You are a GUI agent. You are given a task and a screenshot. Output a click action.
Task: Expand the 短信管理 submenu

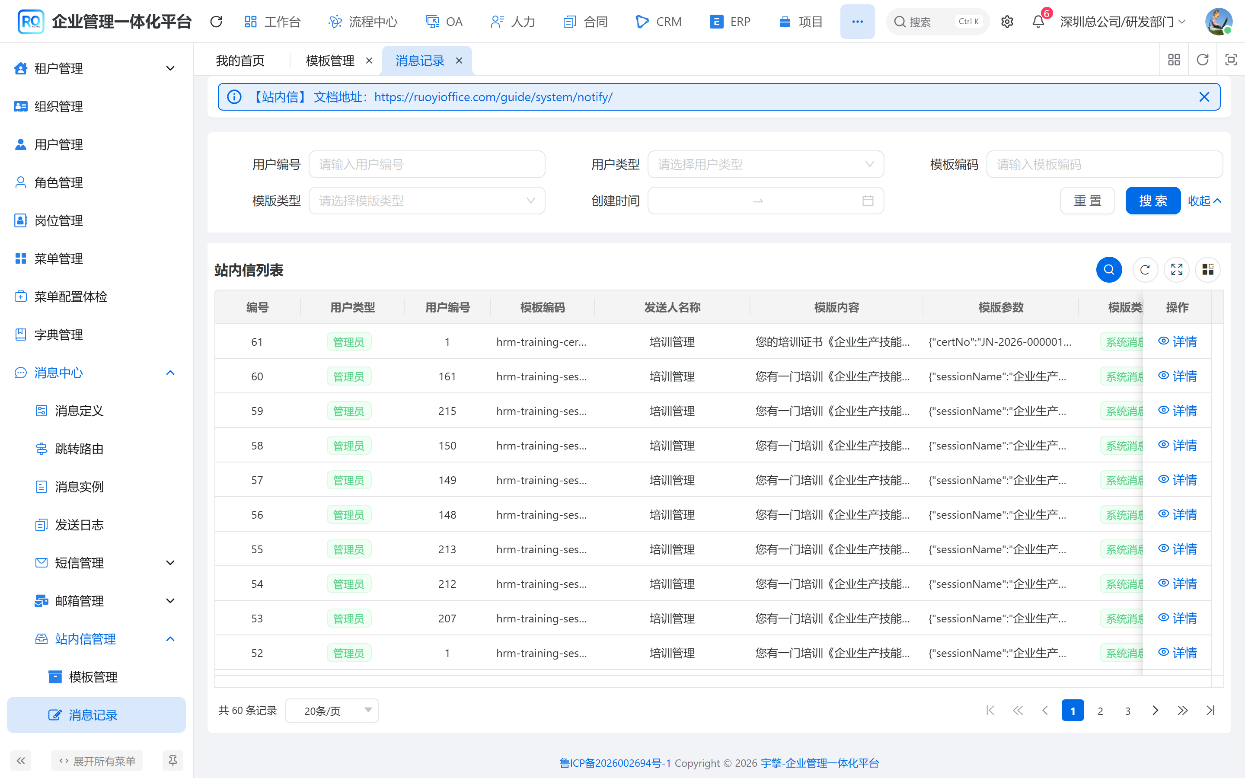coord(96,563)
